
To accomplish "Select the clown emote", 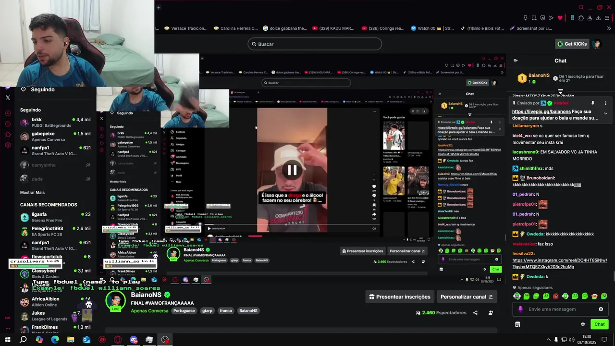I will 594,296.
